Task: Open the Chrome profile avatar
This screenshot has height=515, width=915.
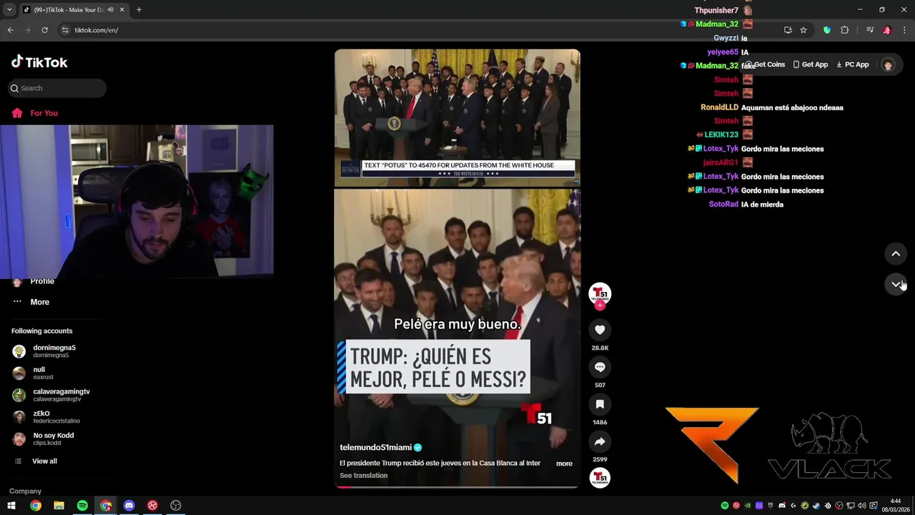Action: click(x=887, y=30)
